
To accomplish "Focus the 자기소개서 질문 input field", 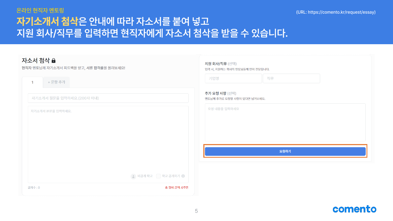I will (x=108, y=98).
